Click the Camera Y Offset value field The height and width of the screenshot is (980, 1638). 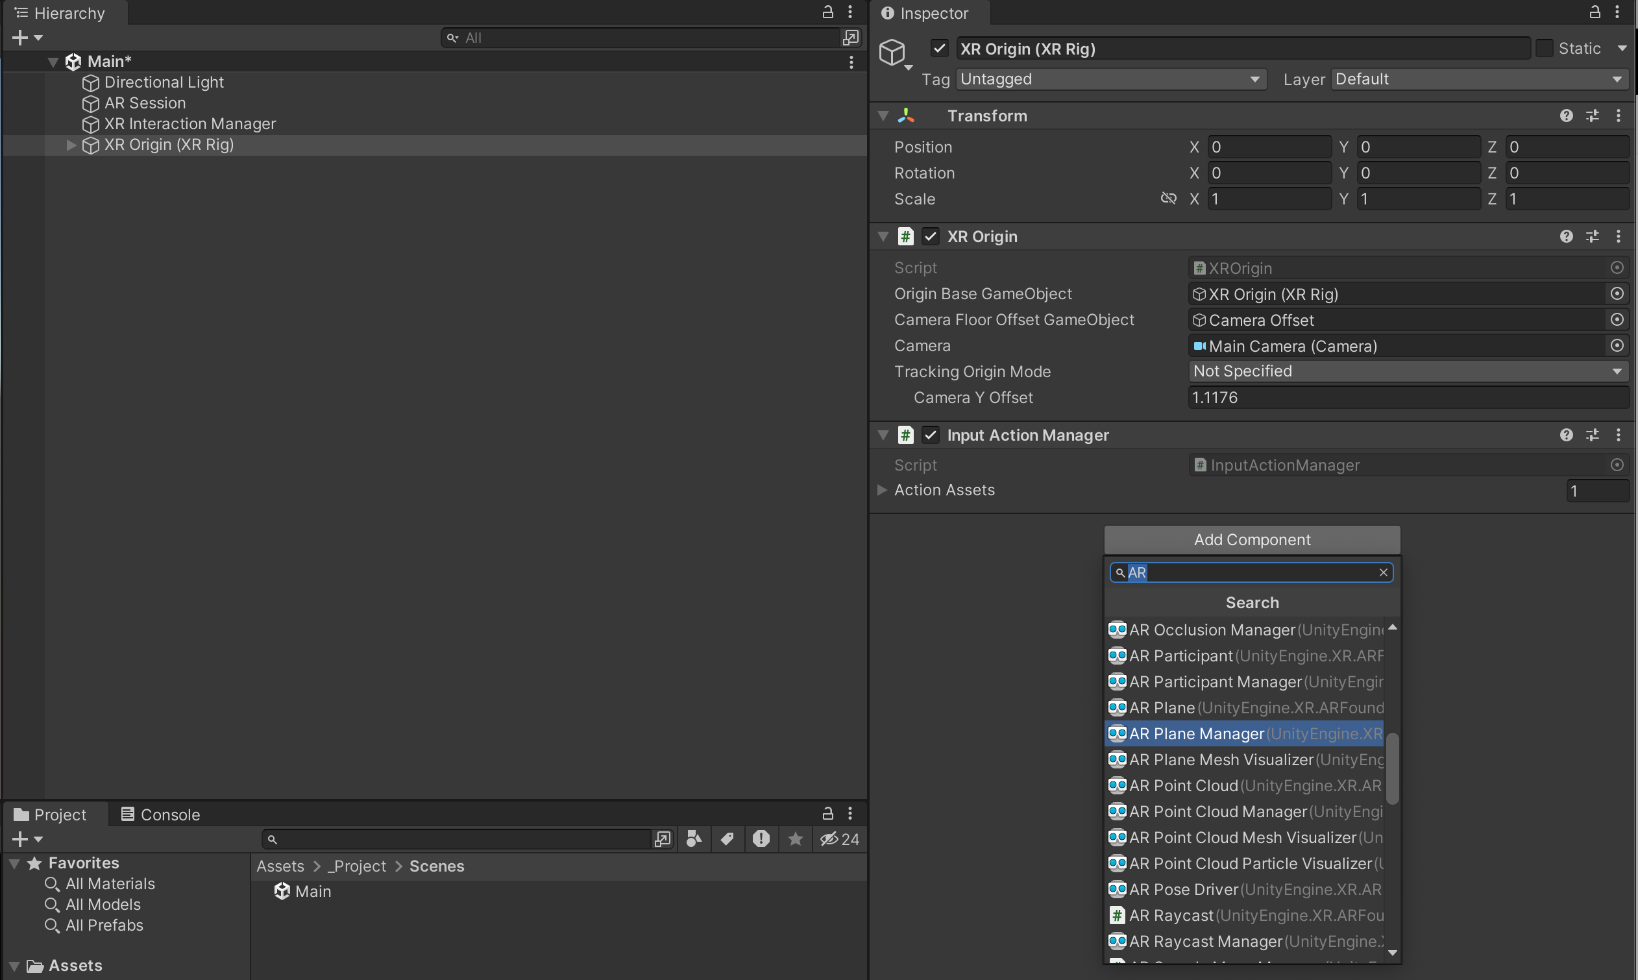click(1408, 398)
